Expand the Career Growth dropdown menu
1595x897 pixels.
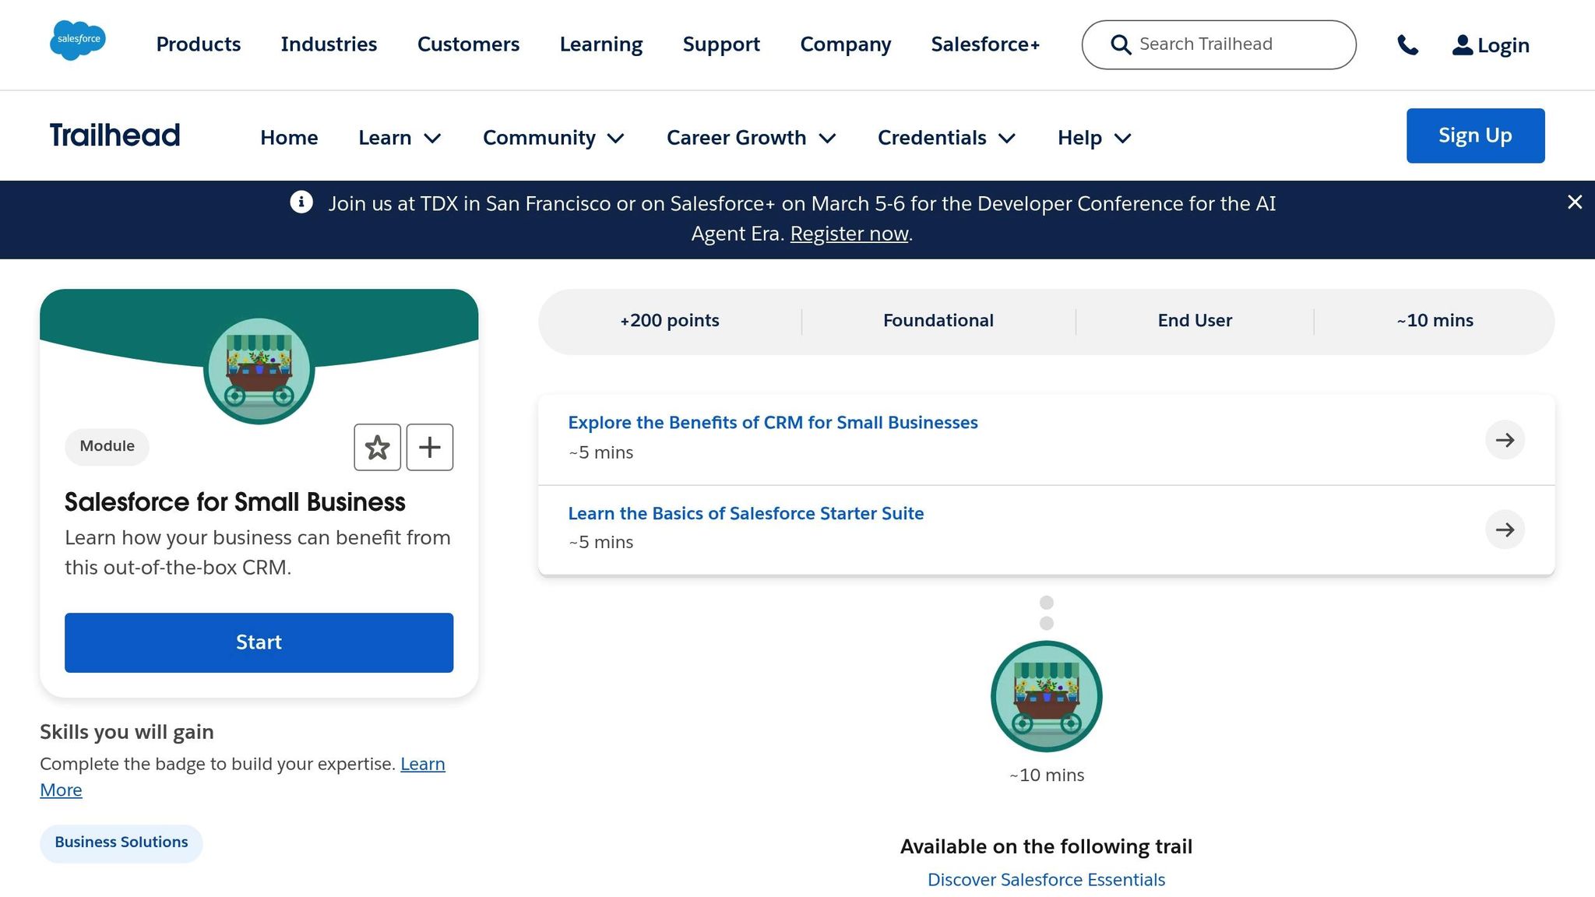click(752, 138)
